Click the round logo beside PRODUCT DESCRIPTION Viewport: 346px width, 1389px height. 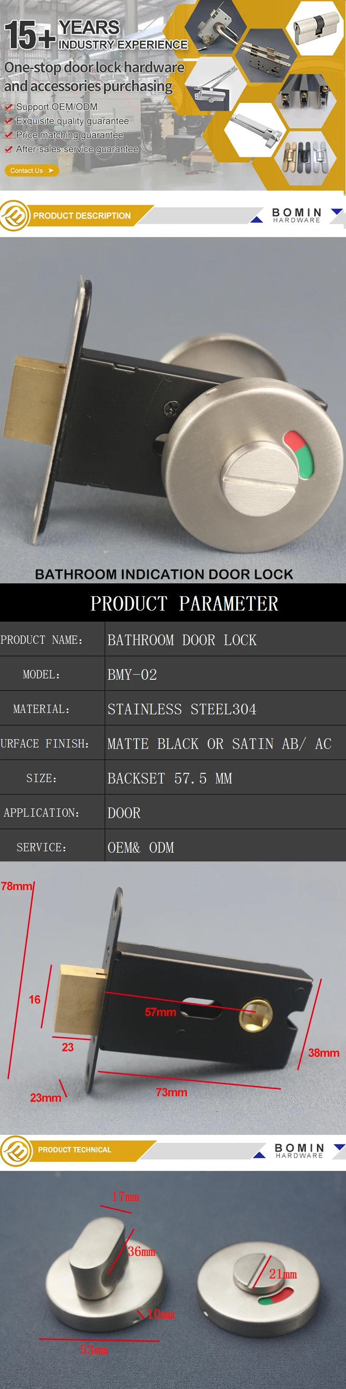15,215
